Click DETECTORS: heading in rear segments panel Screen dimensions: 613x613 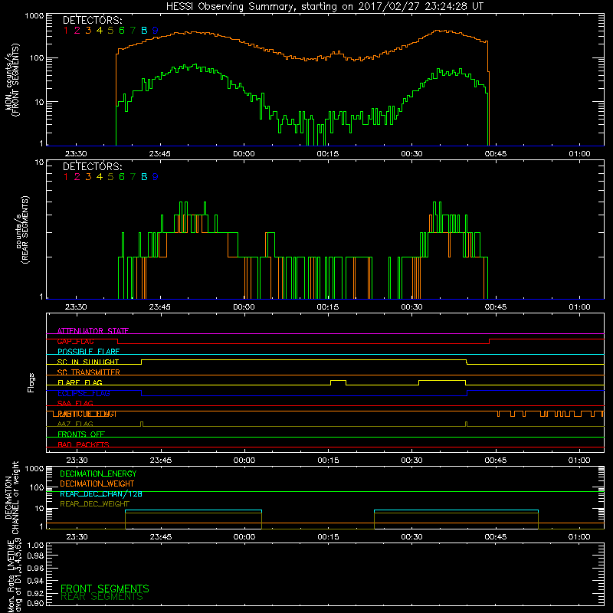point(92,166)
